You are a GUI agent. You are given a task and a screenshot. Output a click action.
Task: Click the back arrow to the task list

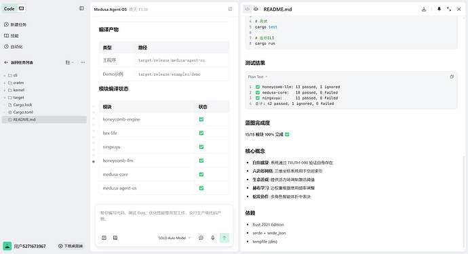(6, 62)
